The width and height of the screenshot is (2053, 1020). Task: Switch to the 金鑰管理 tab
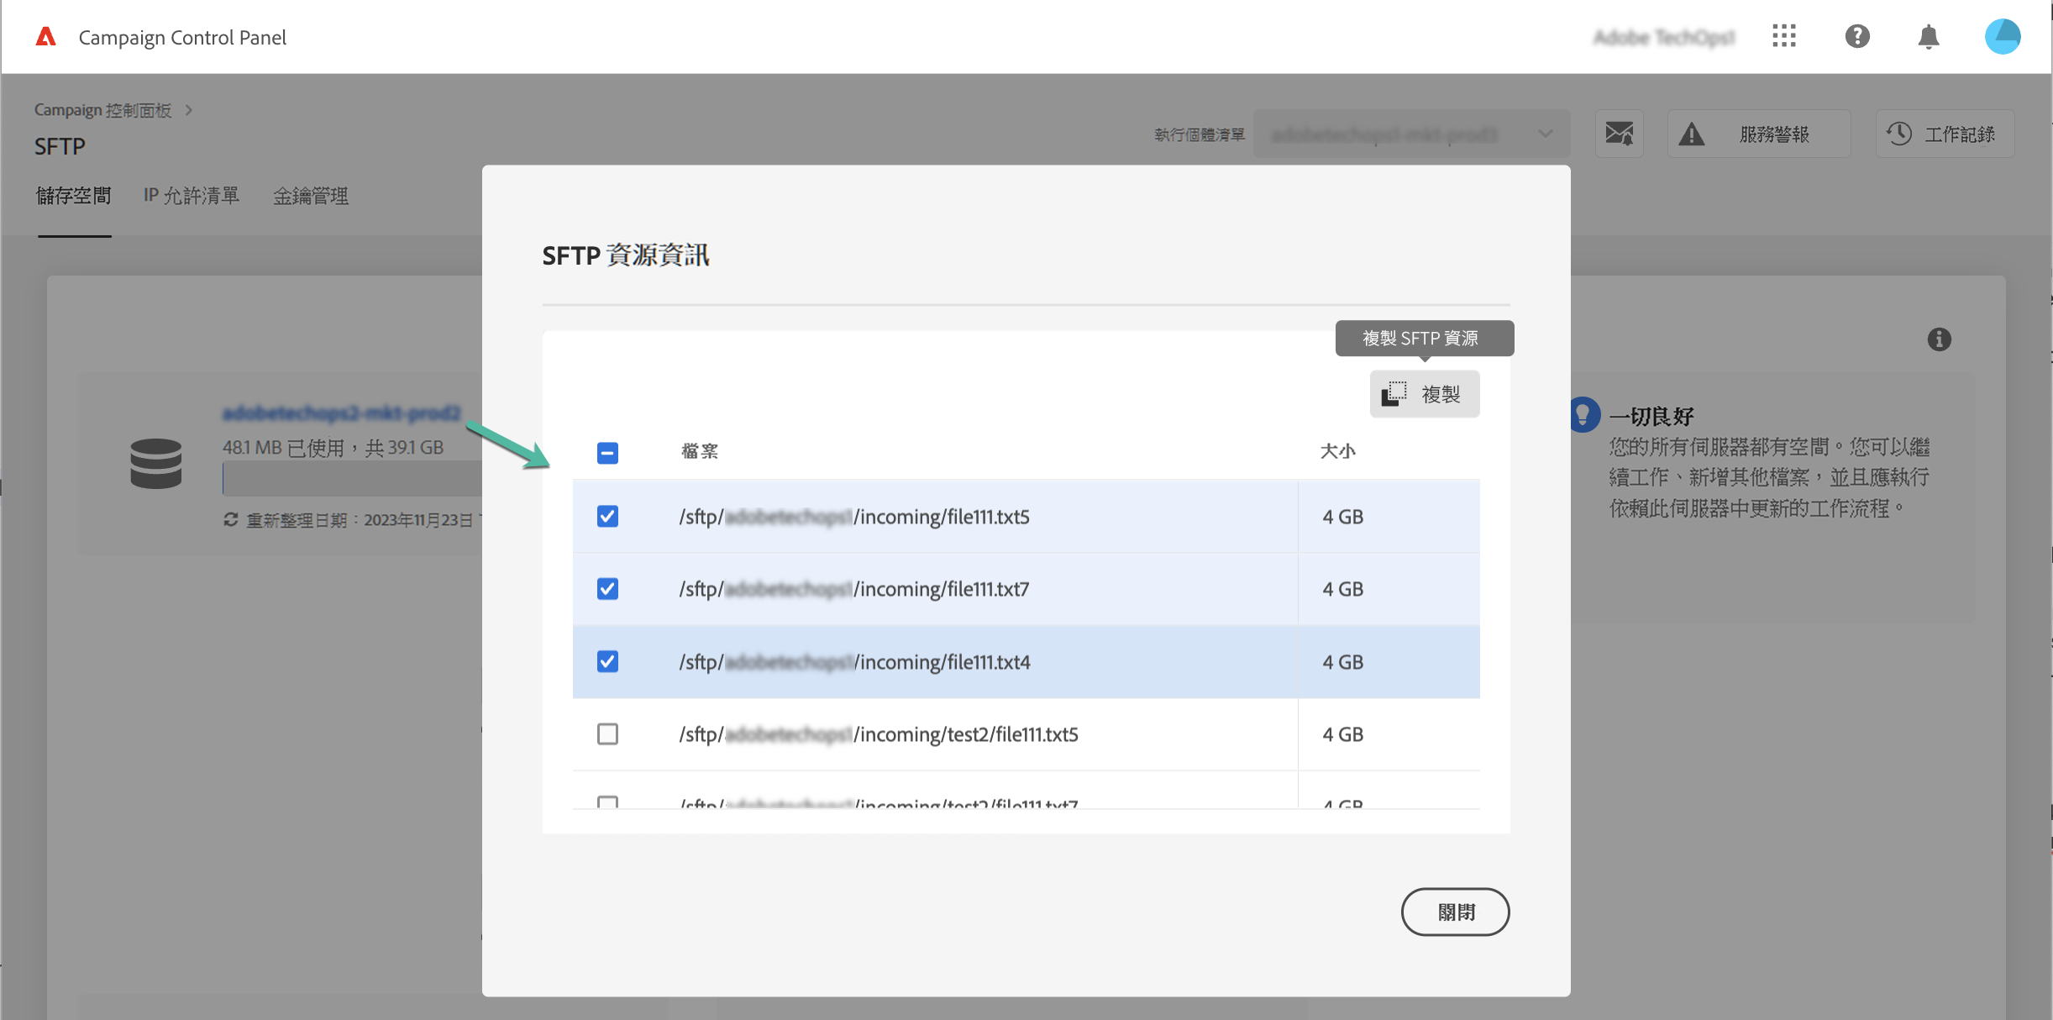[x=311, y=196]
